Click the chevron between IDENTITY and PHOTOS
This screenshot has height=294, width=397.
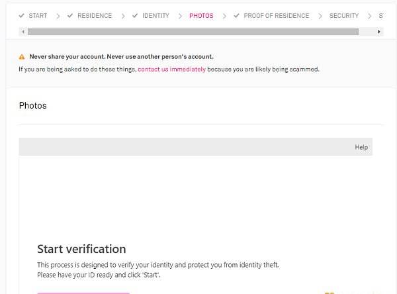click(180, 16)
